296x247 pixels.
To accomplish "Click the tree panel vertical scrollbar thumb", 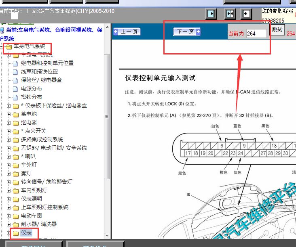I will pos(107,116).
